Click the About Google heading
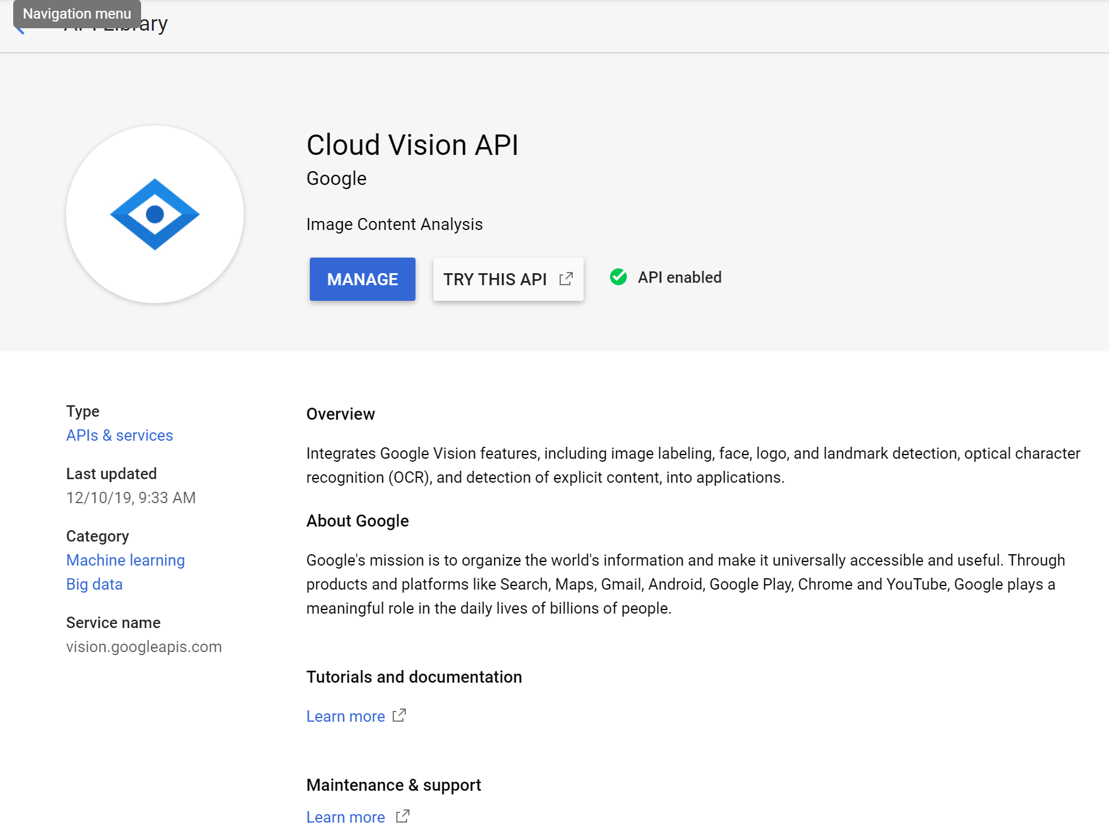The image size is (1109, 834). 357,521
